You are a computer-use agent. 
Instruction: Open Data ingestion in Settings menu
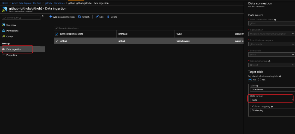pos(14,49)
